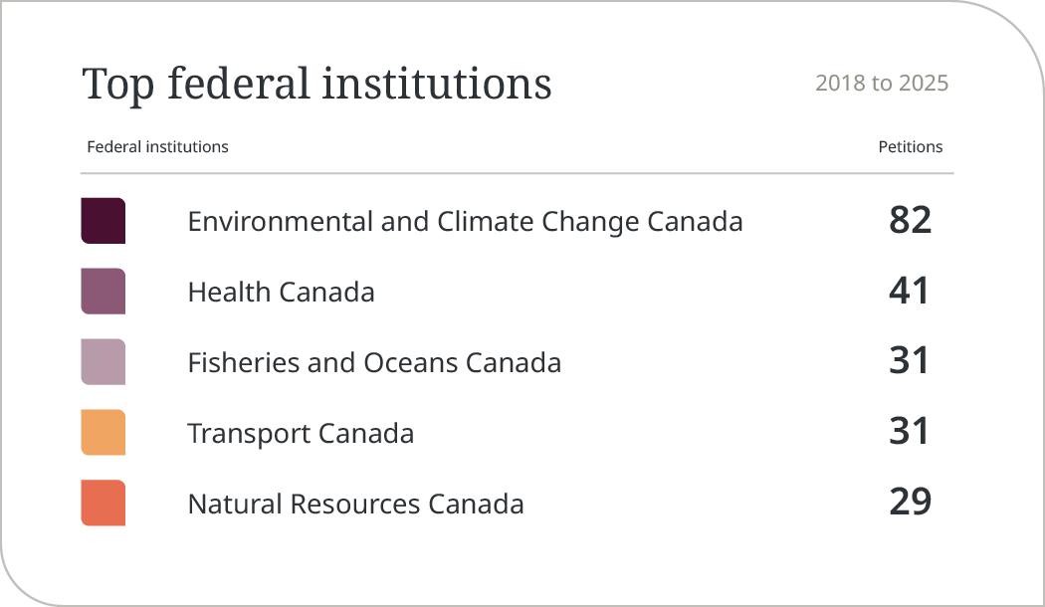Select Natural Resources Canada label
Image resolution: width=1045 pixels, height=607 pixels.
[355, 504]
